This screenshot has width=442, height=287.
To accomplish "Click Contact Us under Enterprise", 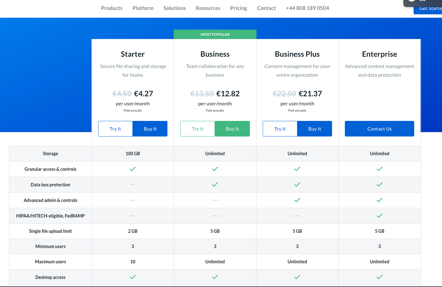I will (x=379, y=128).
